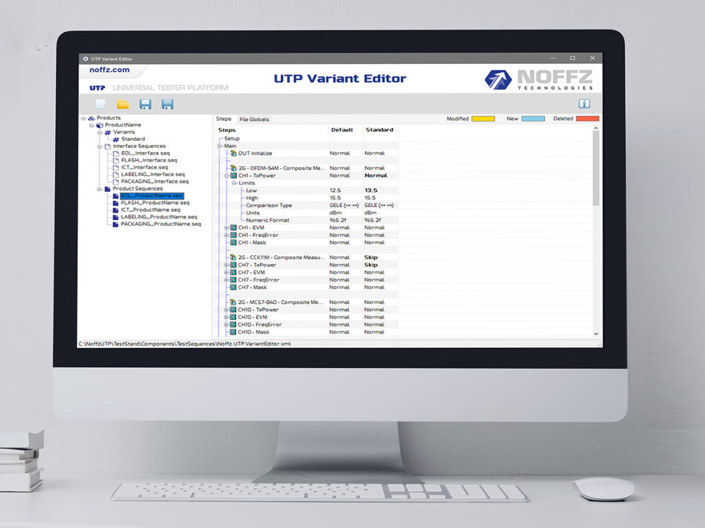The width and height of the screenshot is (705, 528).
Task: Click the bold 13.5 Low limit value
Action: tap(371, 190)
